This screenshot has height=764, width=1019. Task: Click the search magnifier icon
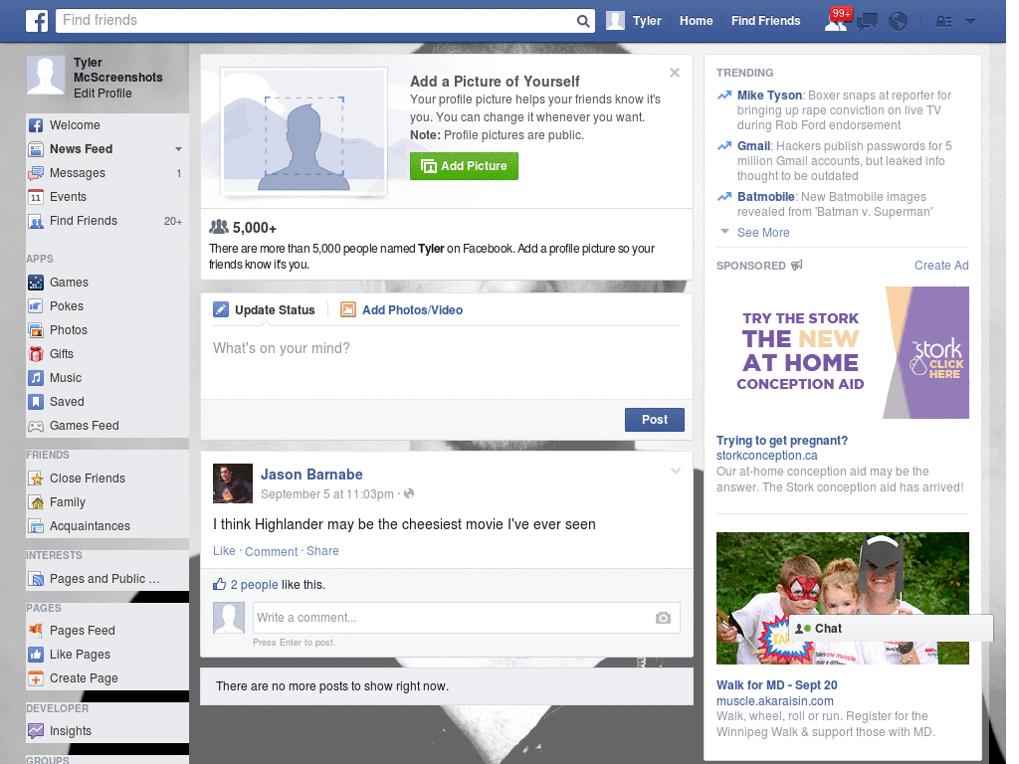(x=582, y=20)
